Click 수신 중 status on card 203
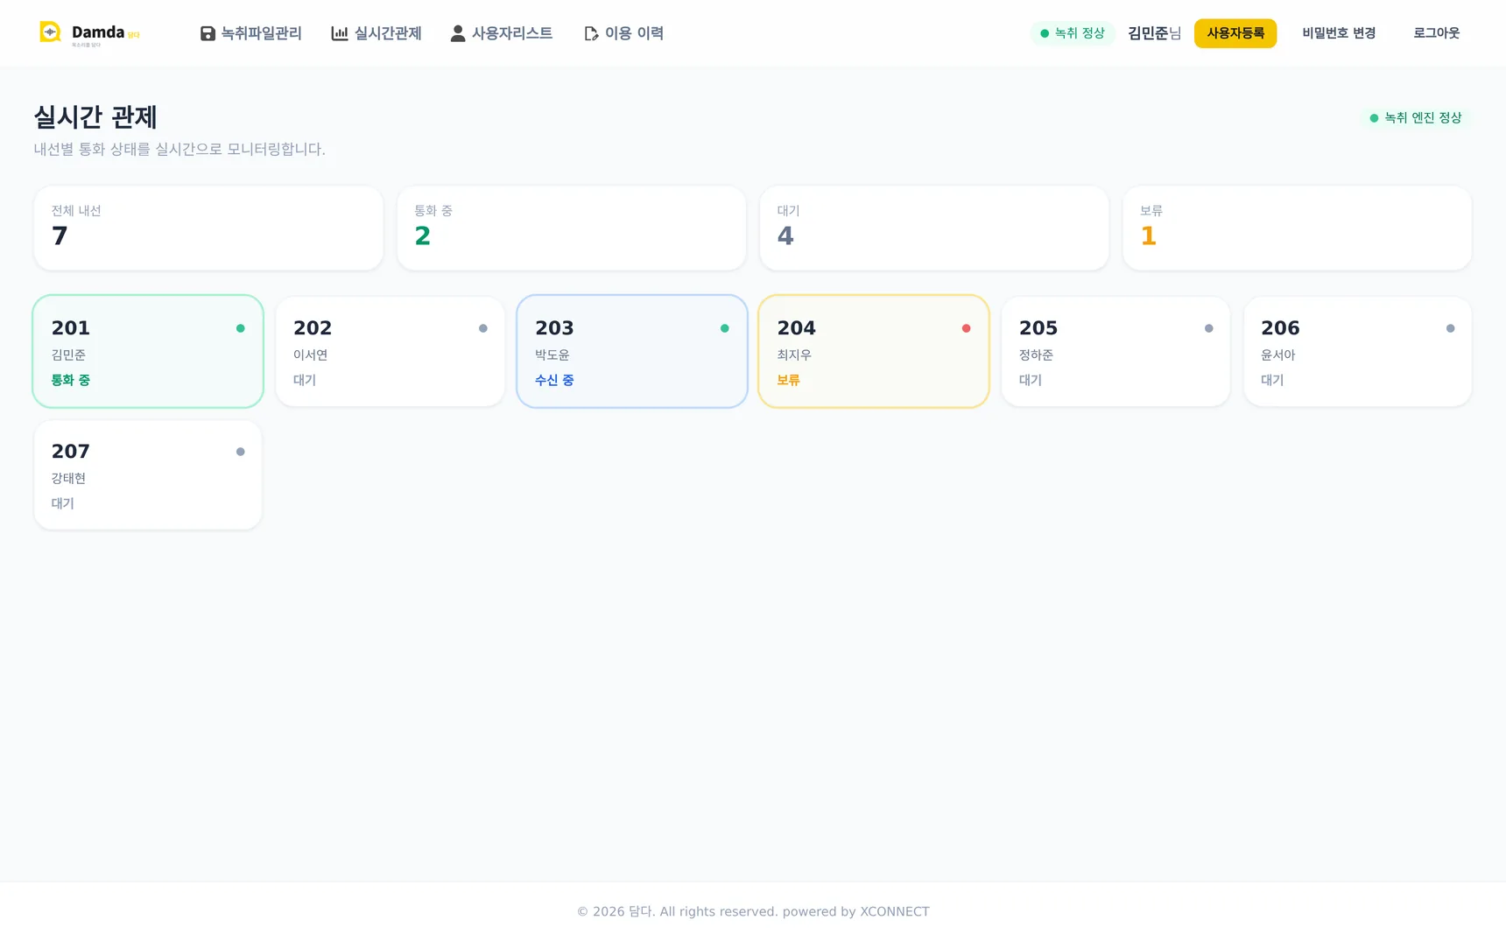 554,381
